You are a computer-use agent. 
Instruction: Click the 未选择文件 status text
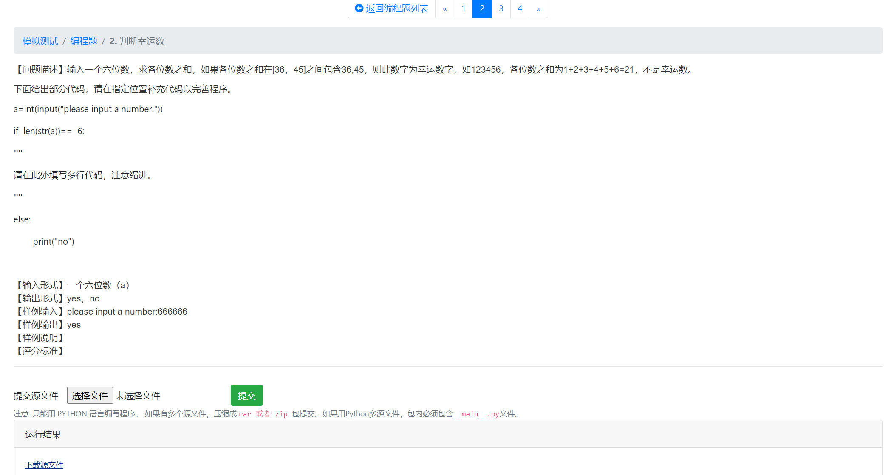point(138,395)
